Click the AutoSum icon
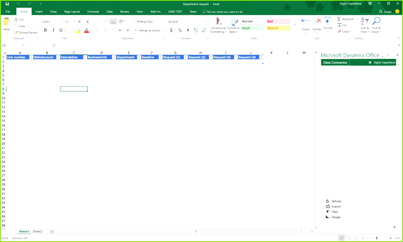 [x=339, y=19]
